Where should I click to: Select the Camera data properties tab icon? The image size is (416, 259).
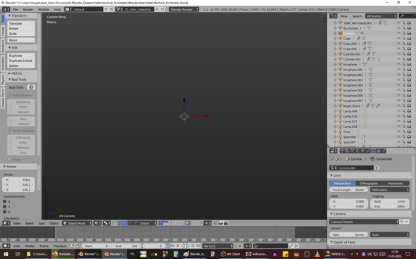point(373,151)
